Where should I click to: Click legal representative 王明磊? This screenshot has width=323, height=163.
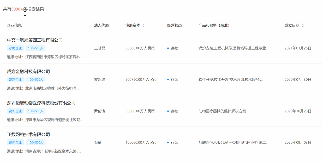(x=100, y=48)
